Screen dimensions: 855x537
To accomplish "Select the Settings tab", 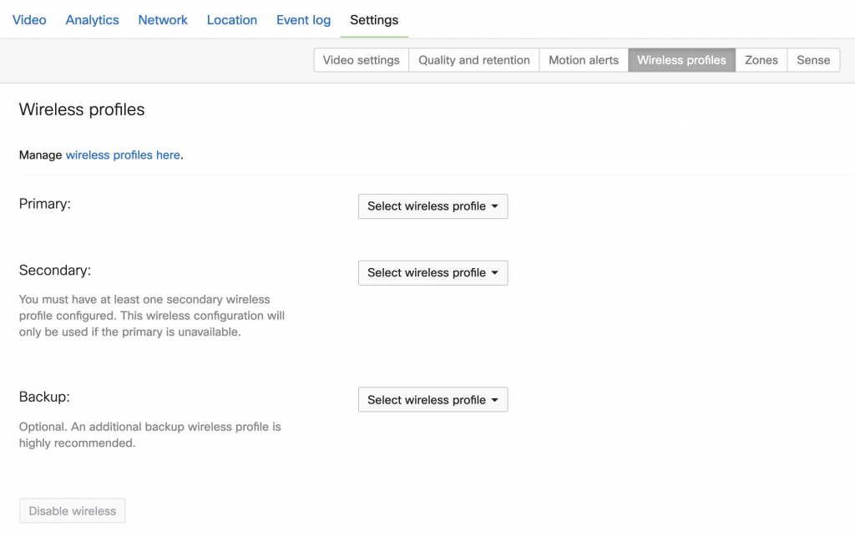I will pyautogui.click(x=374, y=19).
